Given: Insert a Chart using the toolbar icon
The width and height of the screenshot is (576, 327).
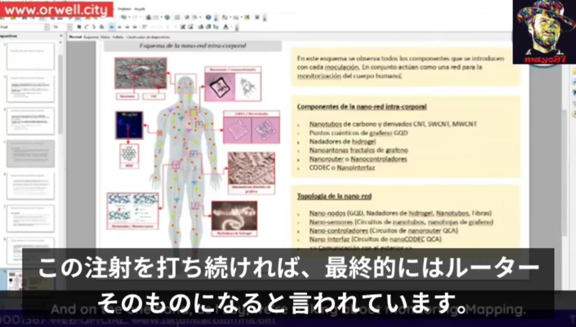Looking at the screenshot, I should coord(148,17).
